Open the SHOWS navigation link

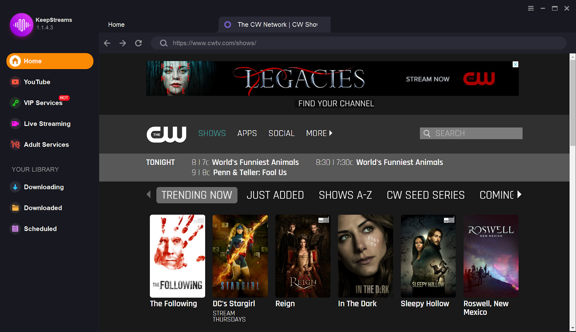click(x=212, y=134)
